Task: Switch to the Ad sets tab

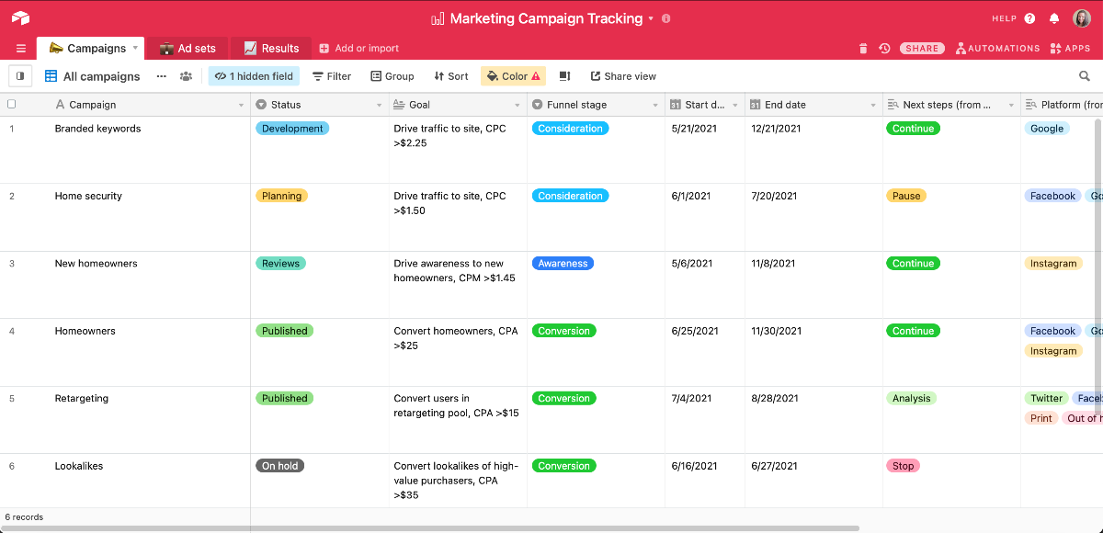Action: [x=188, y=49]
